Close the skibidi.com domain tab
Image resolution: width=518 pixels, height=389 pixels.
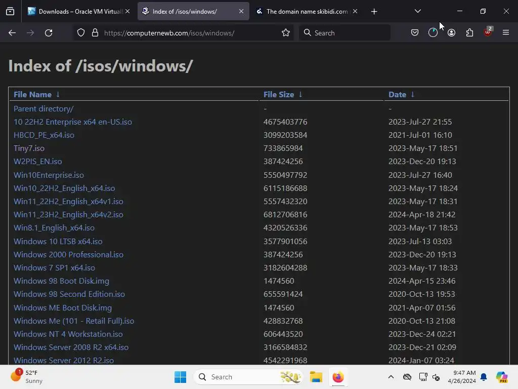tap(355, 11)
